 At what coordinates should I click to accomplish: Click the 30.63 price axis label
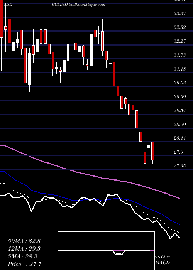click(180, 83)
